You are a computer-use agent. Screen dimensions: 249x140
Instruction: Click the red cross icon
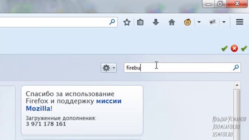234,48
